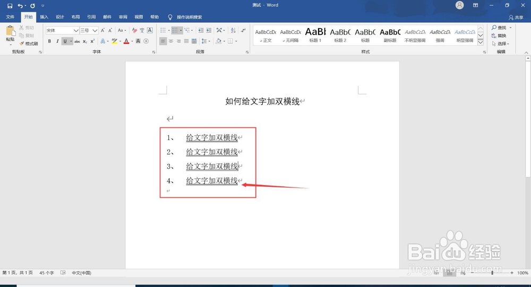
Task: Switch to the Review (审阅) tab
Action: coord(123,17)
